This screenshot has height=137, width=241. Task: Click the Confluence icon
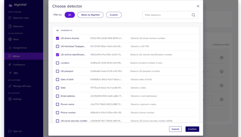click(10, 65)
